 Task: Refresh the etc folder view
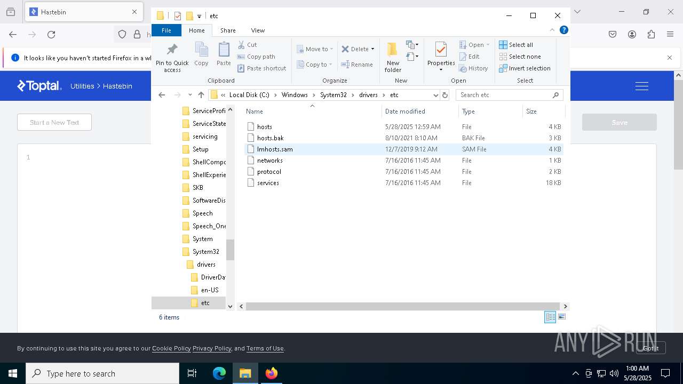pyautogui.click(x=445, y=95)
